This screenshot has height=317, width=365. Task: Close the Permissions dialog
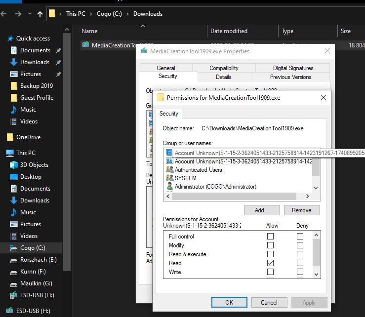pos(324,97)
